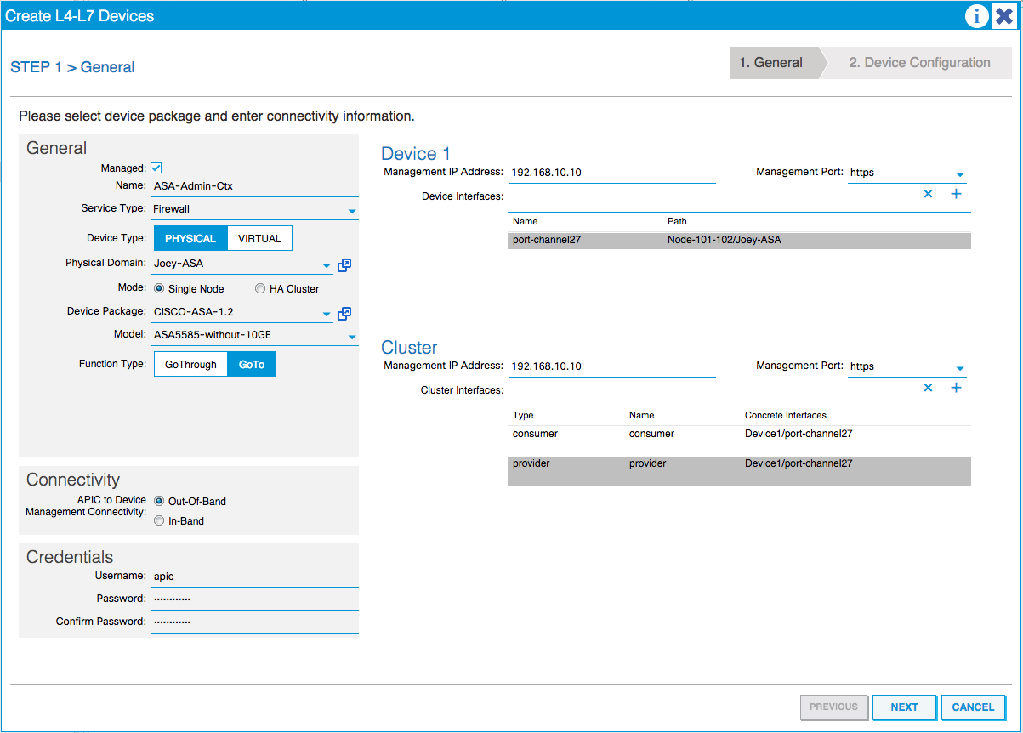Viewport: 1023px width, 733px height.
Task: Add a Cluster Interface with plus icon
Action: coord(956,388)
